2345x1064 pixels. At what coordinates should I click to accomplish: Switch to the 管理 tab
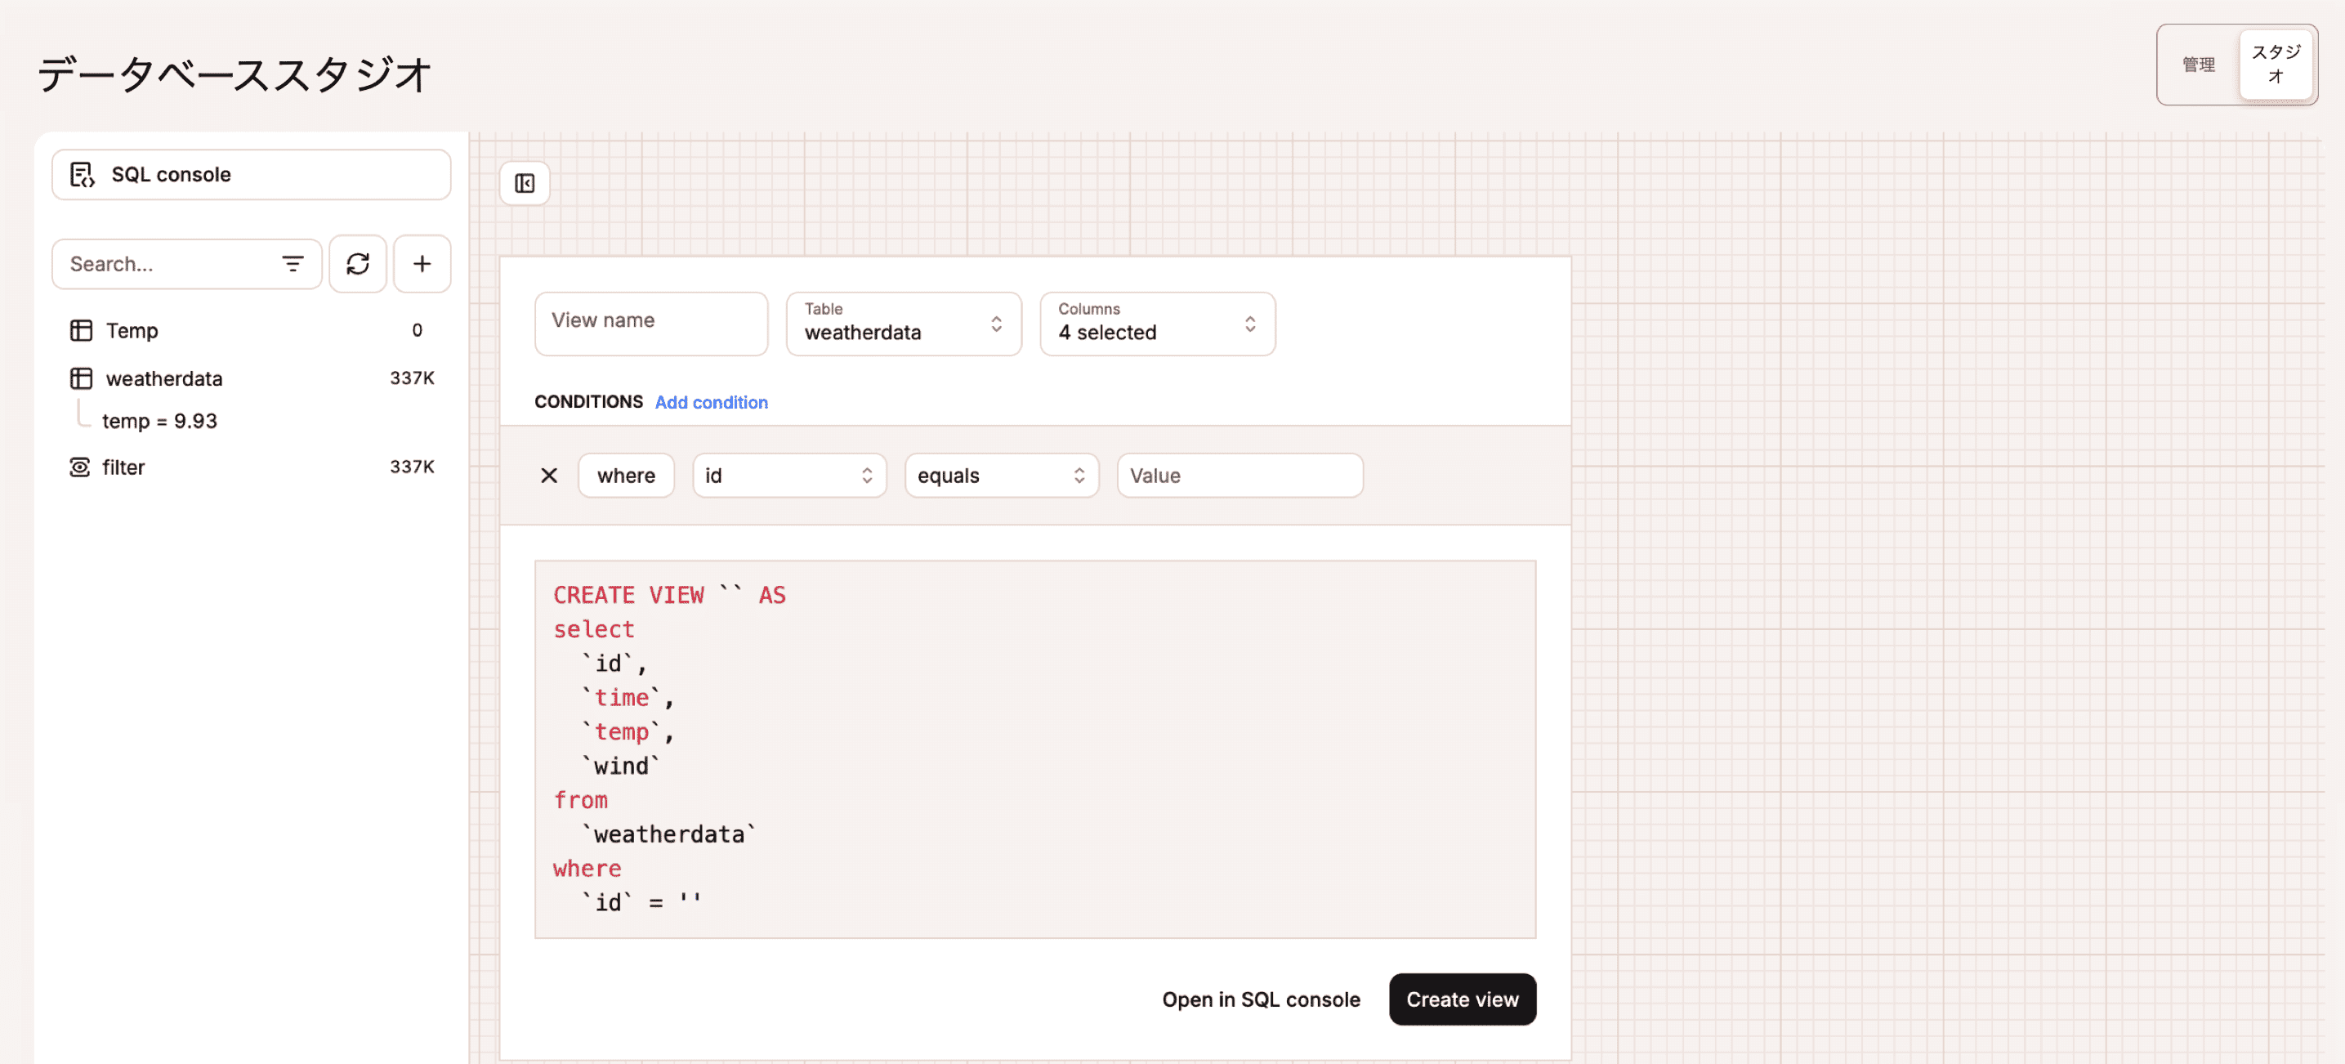pos(2198,65)
